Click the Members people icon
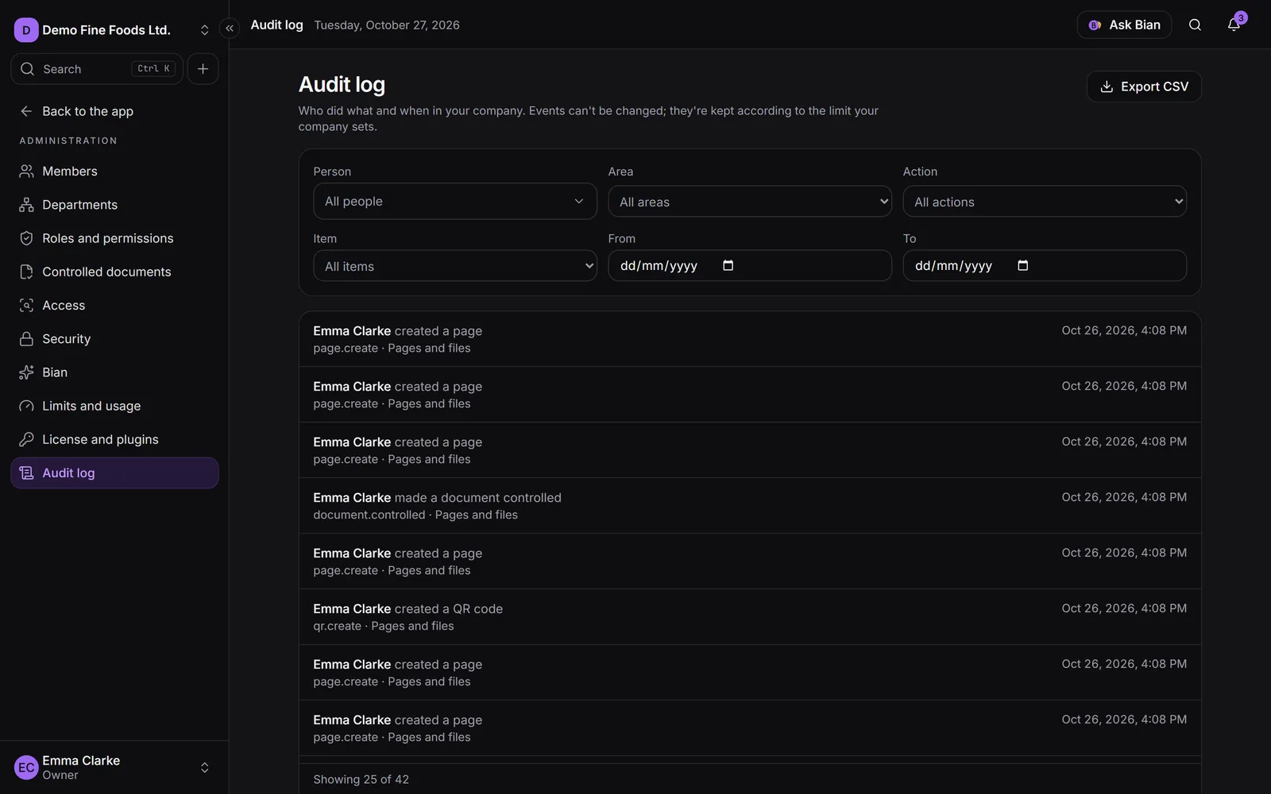 pos(26,172)
